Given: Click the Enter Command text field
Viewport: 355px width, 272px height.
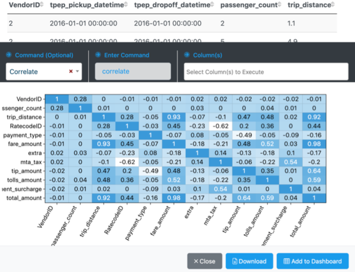Looking at the screenshot, I should coord(133,71).
